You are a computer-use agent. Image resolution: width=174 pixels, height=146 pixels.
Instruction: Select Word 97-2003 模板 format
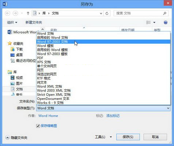[x=103, y=54]
